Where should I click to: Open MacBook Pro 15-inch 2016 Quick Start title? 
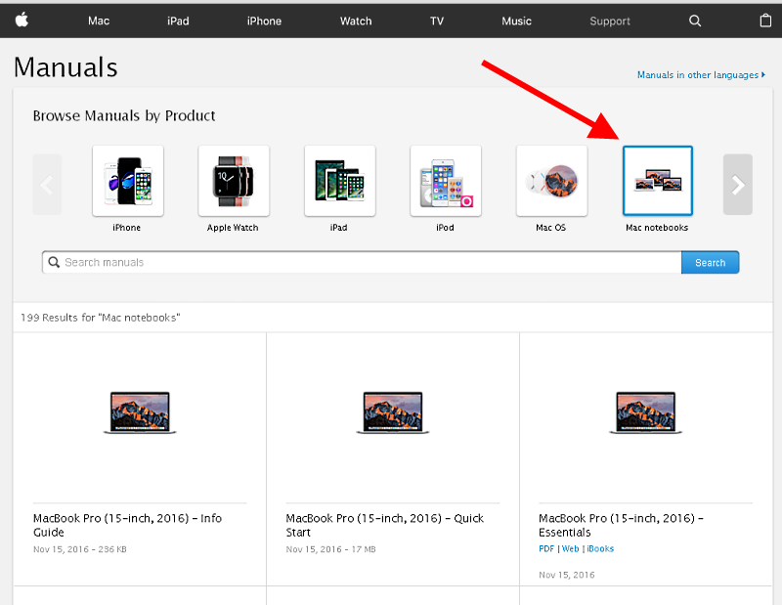pos(384,525)
